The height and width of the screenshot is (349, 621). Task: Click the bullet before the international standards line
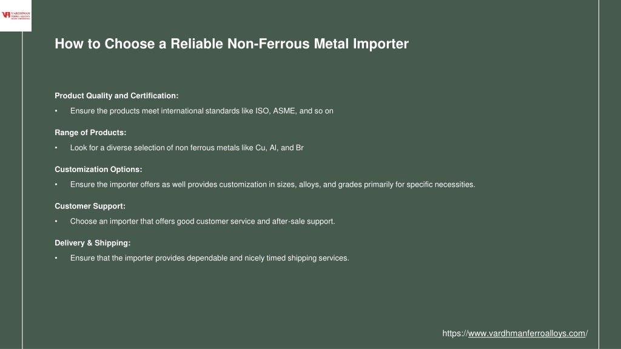coord(56,111)
